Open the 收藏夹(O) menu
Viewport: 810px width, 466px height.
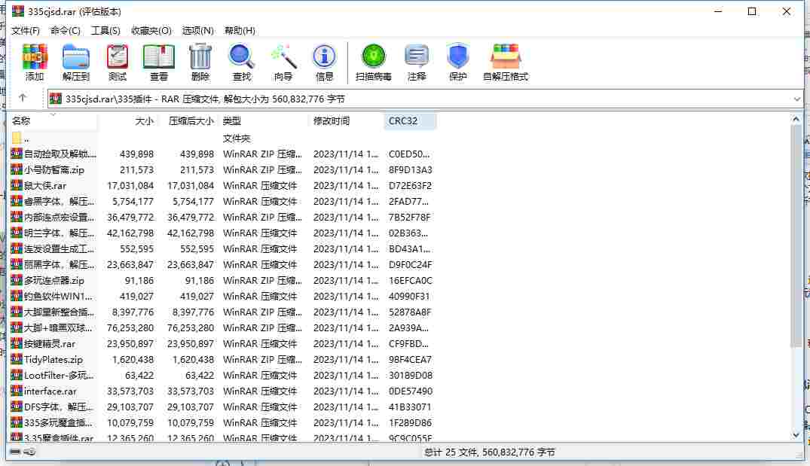(151, 30)
